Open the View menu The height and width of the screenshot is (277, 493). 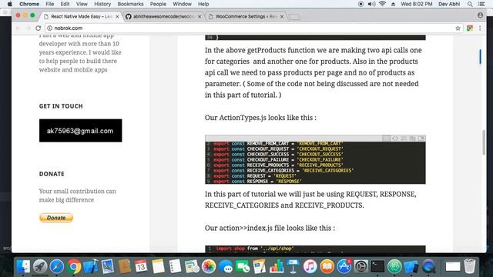click(82, 4)
